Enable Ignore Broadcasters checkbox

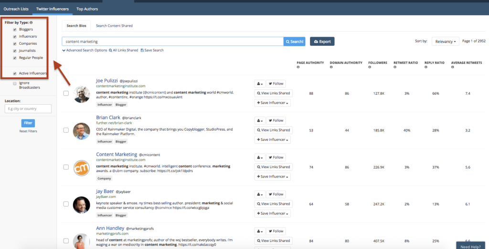pos(15,83)
